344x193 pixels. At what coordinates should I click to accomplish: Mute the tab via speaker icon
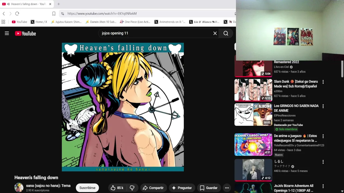(8, 4)
